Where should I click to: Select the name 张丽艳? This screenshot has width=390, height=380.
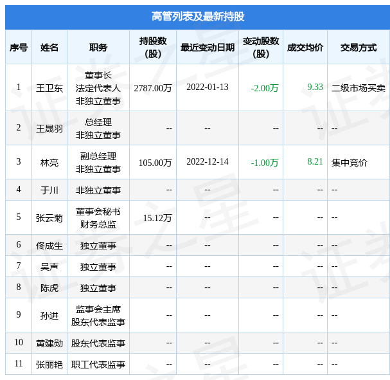click(x=49, y=365)
